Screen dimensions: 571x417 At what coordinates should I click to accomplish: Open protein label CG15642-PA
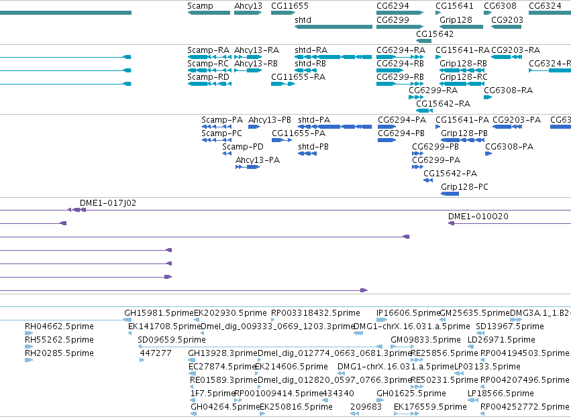[x=450, y=174]
